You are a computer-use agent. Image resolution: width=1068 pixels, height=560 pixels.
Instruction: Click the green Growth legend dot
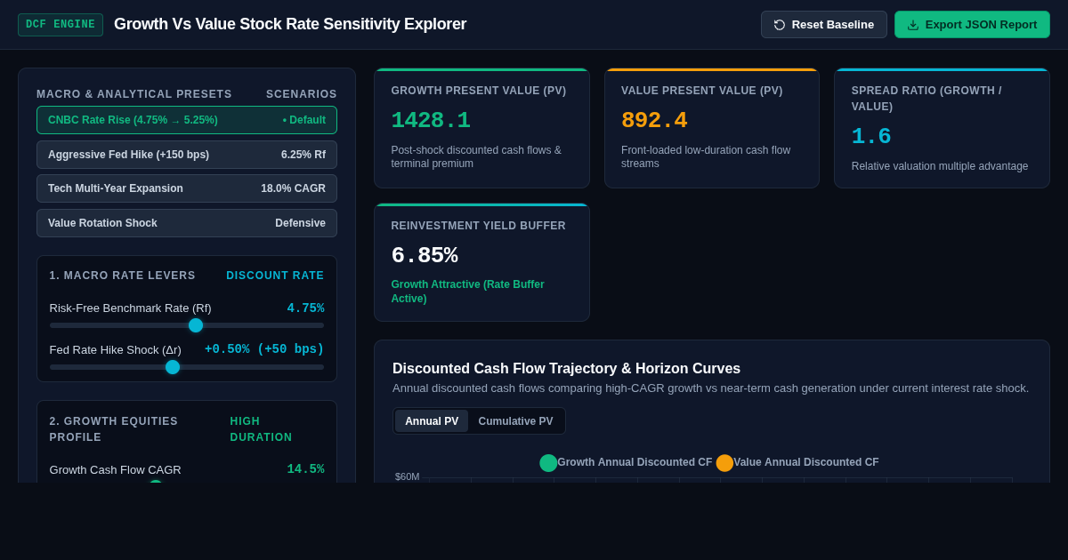coord(548,463)
